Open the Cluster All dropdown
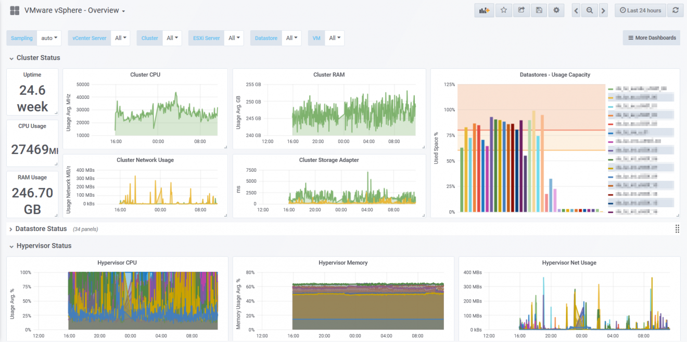The height and width of the screenshot is (342, 687). pyautogui.click(x=172, y=37)
